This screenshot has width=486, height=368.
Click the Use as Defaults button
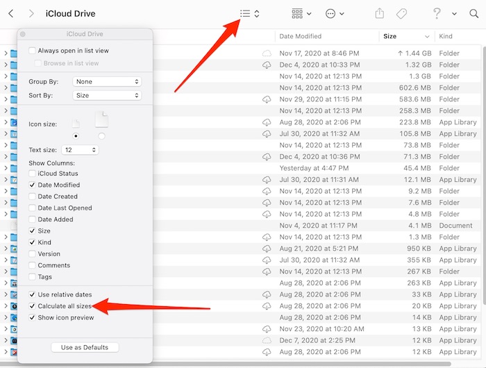pos(85,347)
